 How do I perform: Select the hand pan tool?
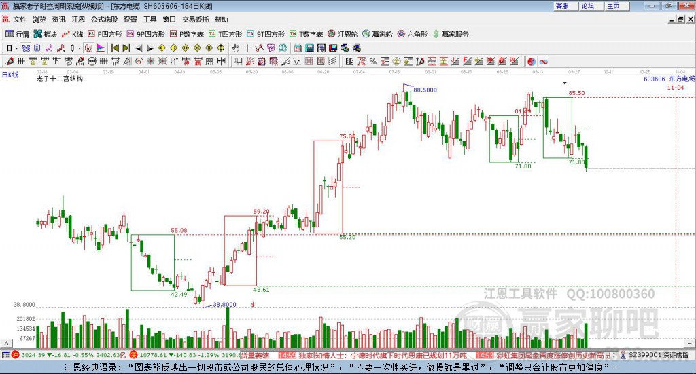point(236,48)
